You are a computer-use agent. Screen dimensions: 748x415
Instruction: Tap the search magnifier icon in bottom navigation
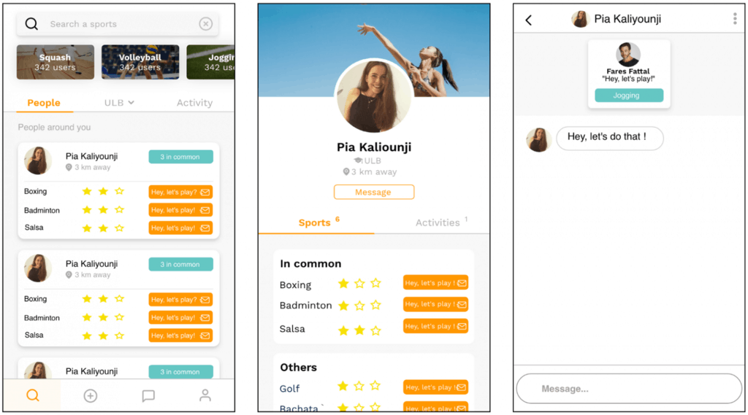[32, 395]
